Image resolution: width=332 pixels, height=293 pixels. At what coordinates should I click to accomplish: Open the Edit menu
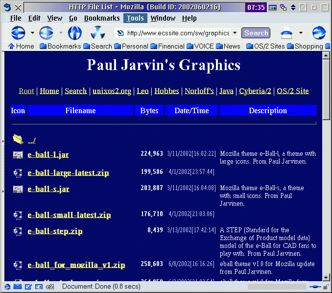34,18
